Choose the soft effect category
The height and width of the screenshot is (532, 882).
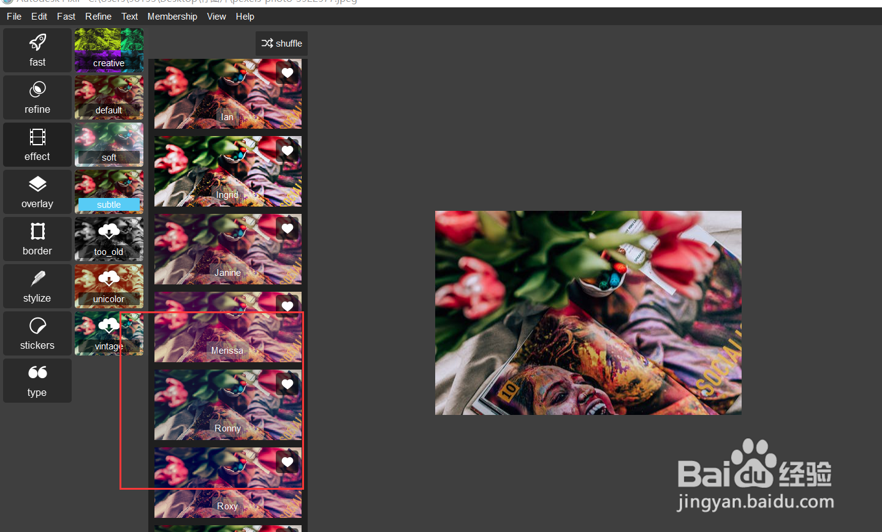[109, 145]
